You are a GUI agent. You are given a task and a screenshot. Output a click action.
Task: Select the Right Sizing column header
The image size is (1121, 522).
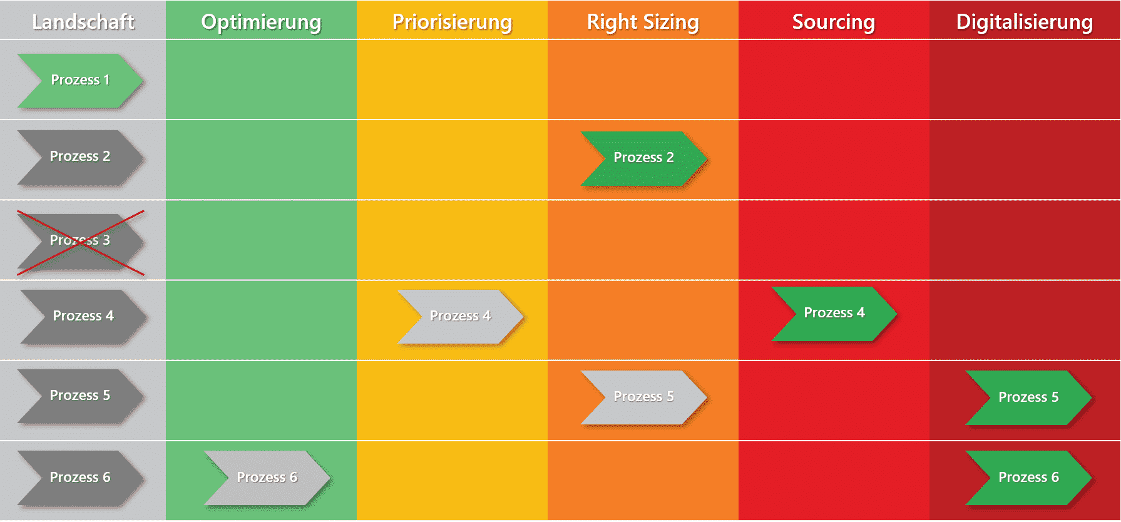point(643,21)
